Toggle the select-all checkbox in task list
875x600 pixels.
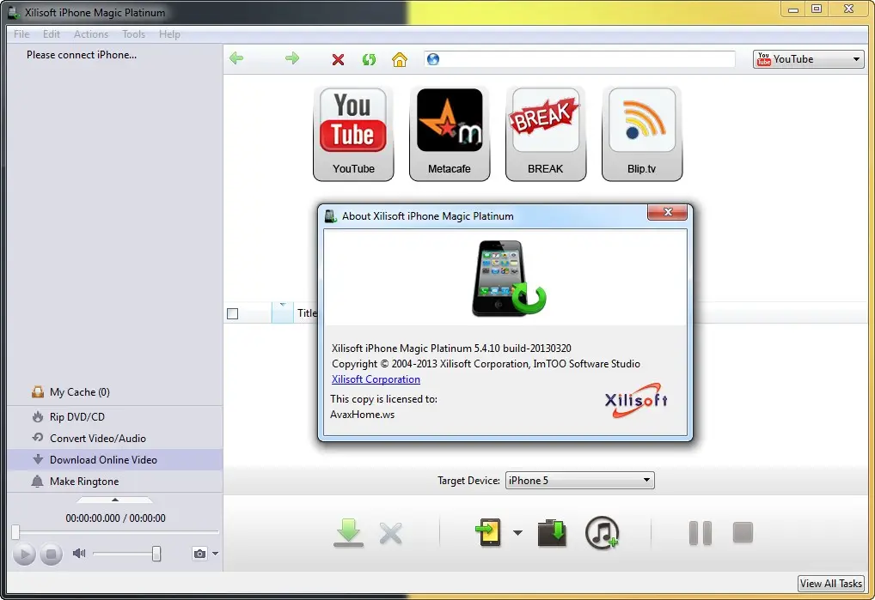(233, 313)
